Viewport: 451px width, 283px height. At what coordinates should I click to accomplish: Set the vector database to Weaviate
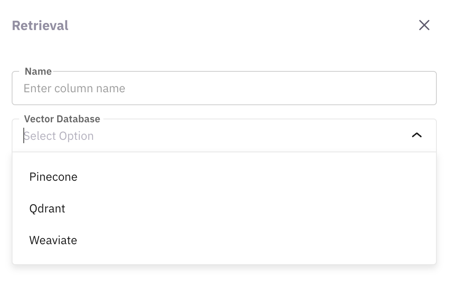click(53, 240)
